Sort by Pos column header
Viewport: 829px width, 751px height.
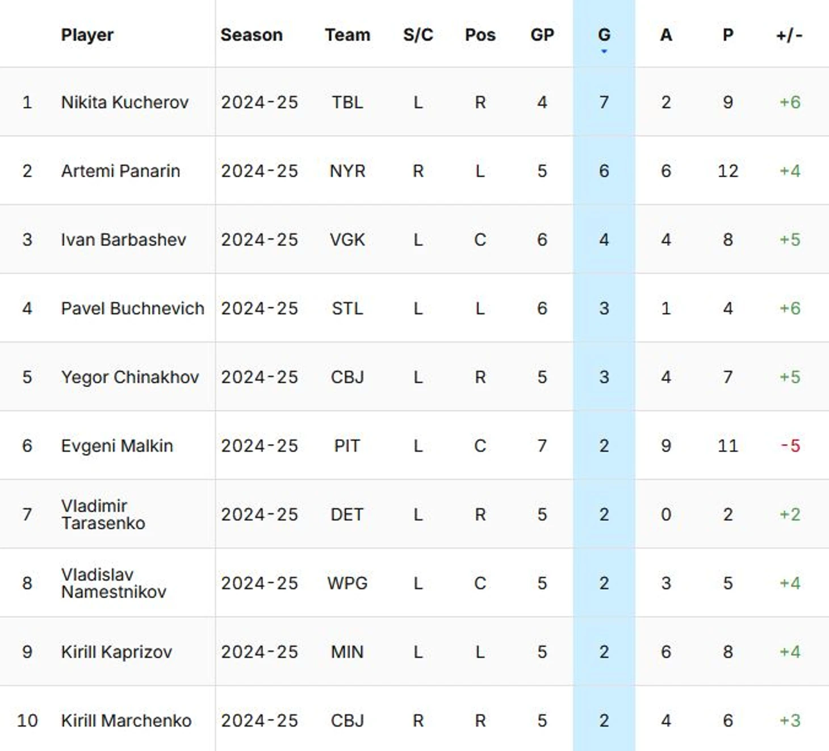pyautogui.click(x=480, y=35)
